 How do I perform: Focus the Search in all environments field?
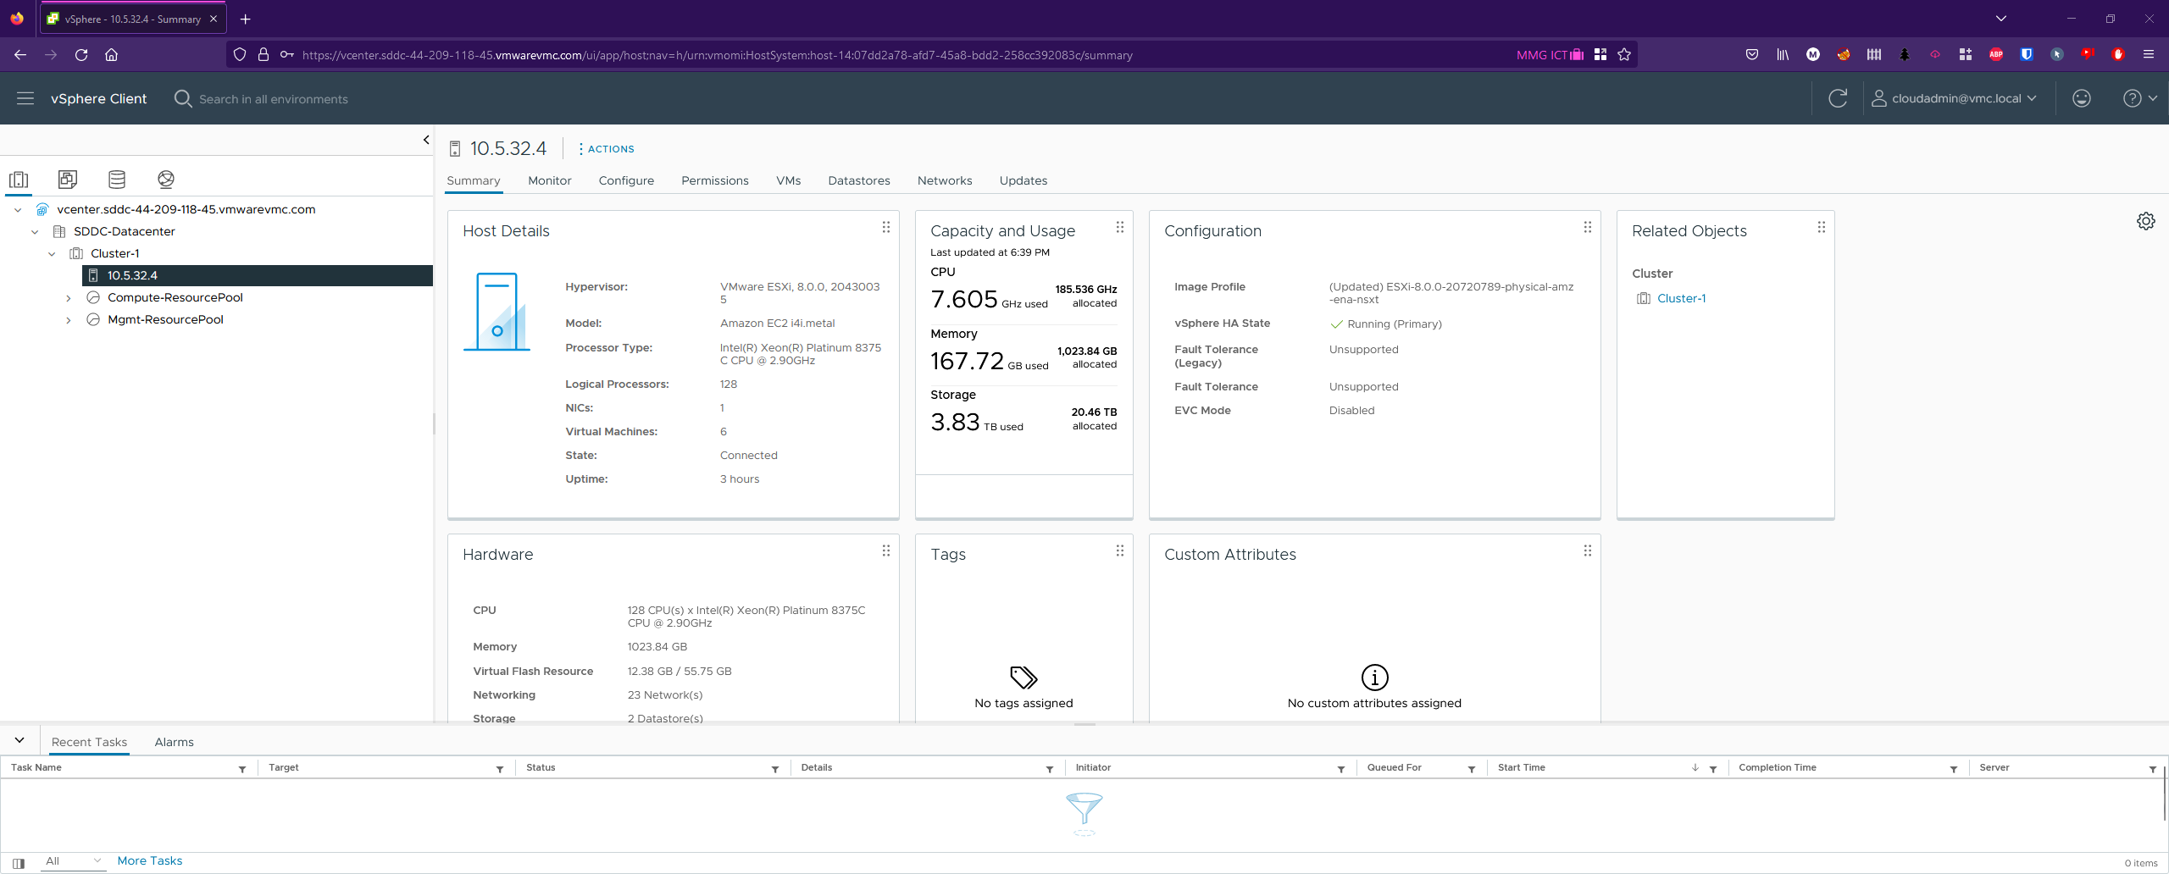(x=274, y=99)
